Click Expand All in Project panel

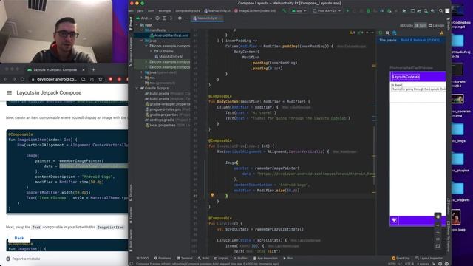[x=164, y=18]
